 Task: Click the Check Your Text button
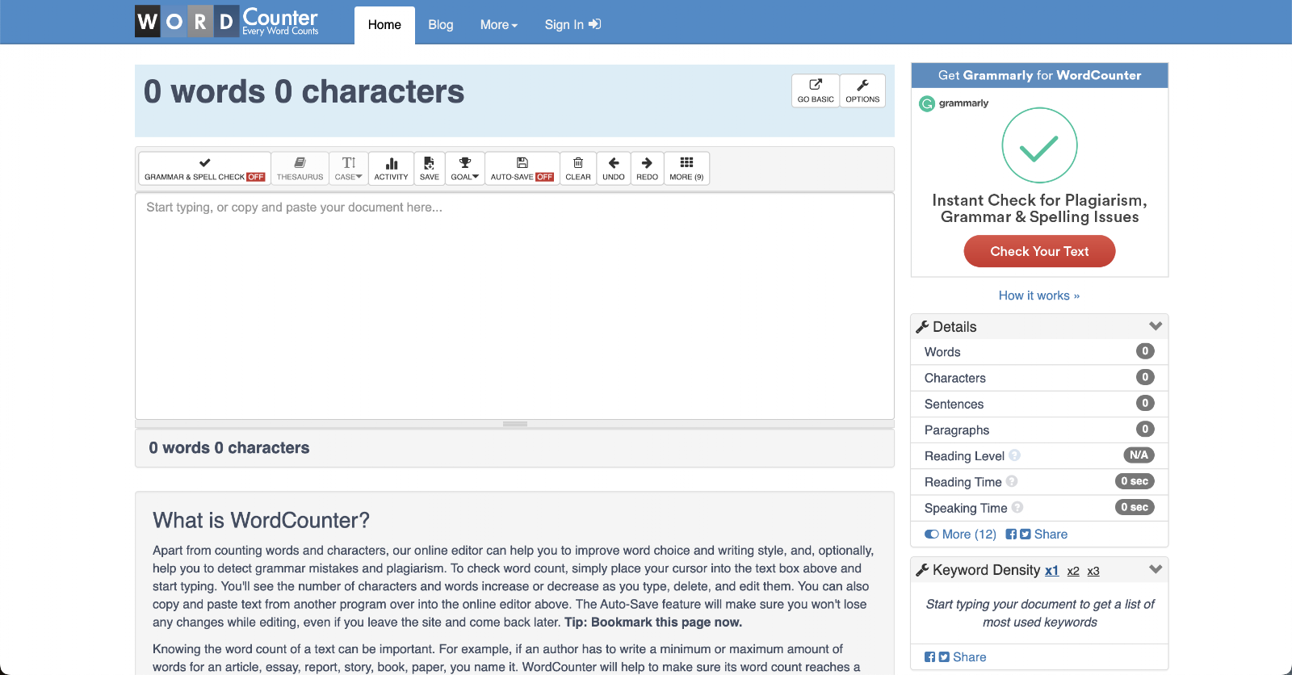1039,251
